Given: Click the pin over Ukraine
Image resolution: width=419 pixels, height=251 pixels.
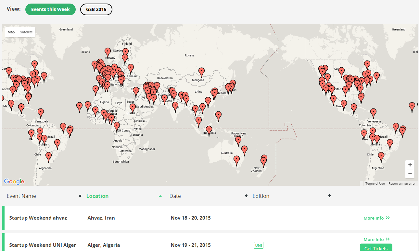Looking at the screenshot, I should tap(131, 68).
